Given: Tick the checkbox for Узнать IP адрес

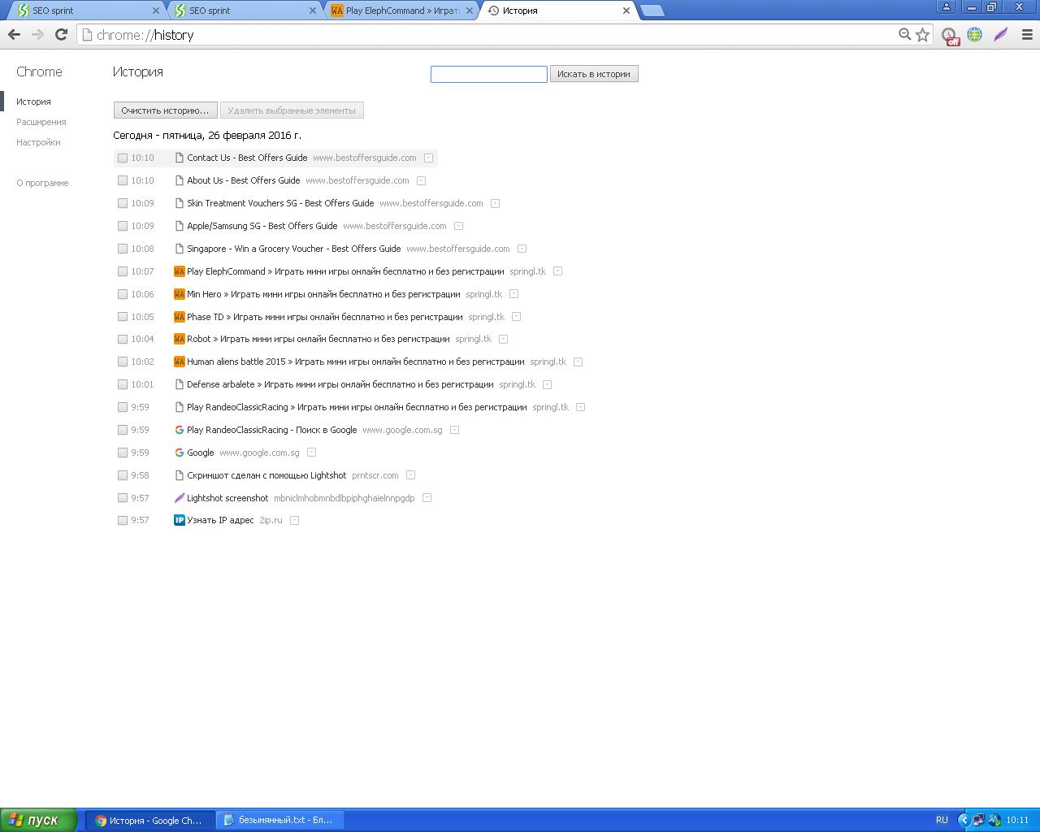Looking at the screenshot, I should pyautogui.click(x=123, y=520).
